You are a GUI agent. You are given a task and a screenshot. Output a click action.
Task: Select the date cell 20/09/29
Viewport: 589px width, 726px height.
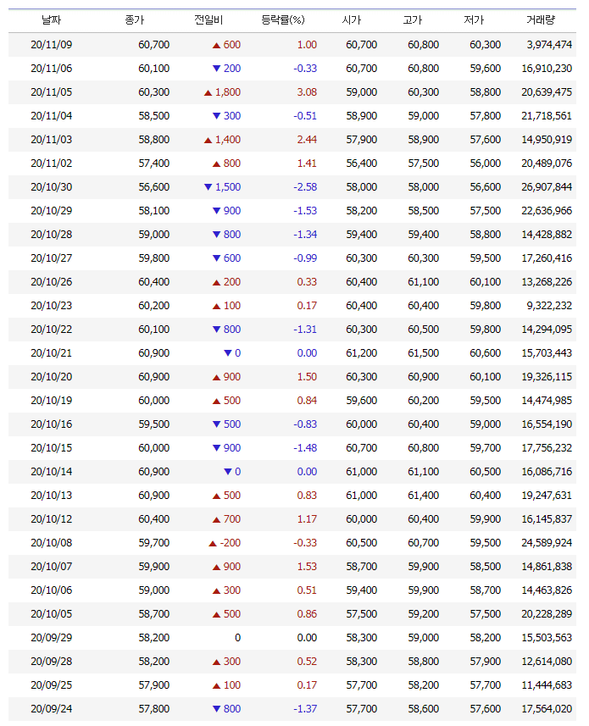(x=52, y=638)
